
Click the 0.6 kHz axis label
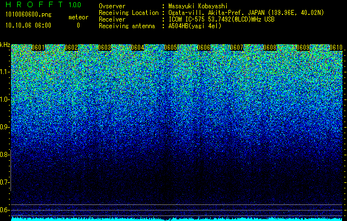pos(4,210)
